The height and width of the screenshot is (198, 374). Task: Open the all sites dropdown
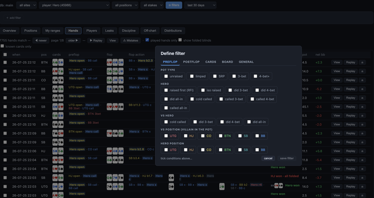point(27,5)
